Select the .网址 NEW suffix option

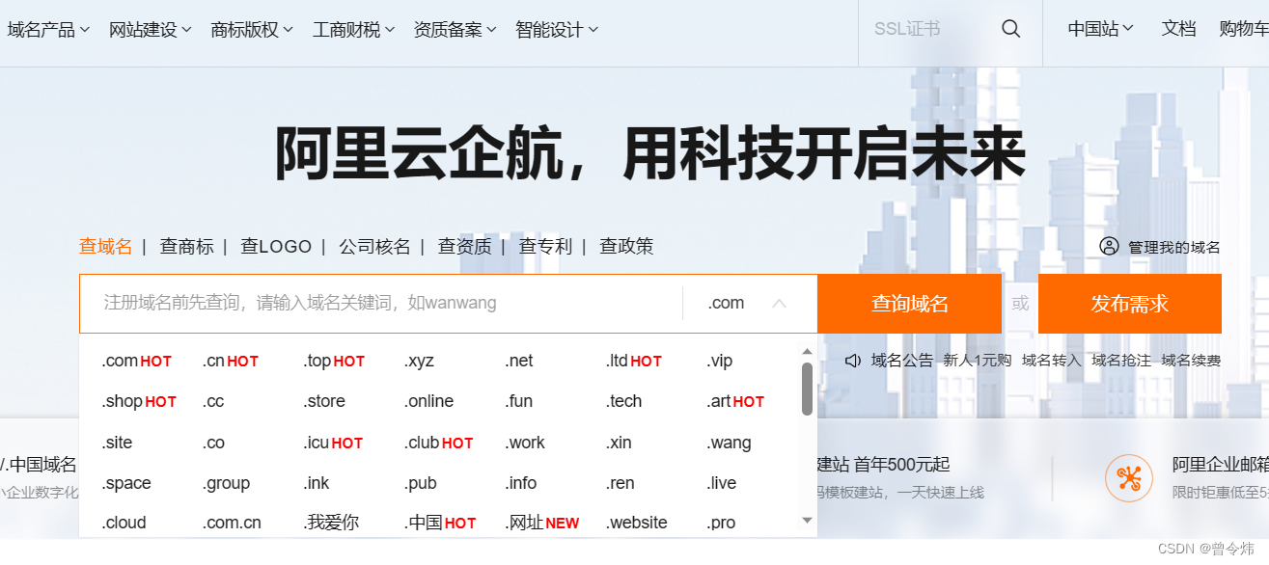pyautogui.click(x=542, y=523)
